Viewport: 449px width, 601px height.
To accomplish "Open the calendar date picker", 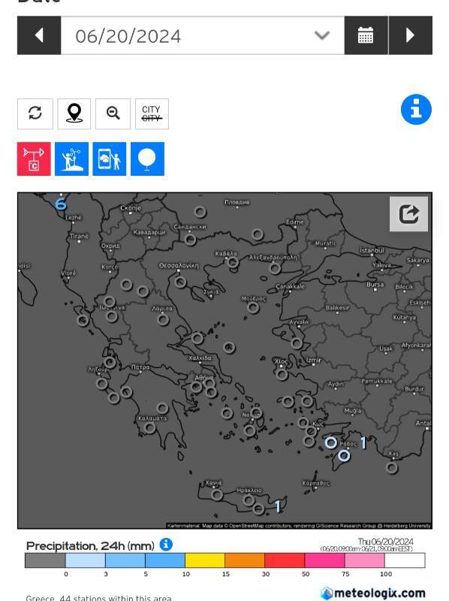I will pyautogui.click(x=366, y=35).
